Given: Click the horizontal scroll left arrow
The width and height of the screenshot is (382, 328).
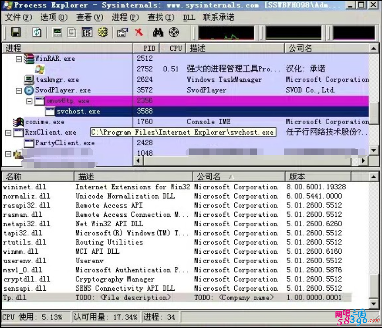Looking at the screenshot, I should (138, 161).
